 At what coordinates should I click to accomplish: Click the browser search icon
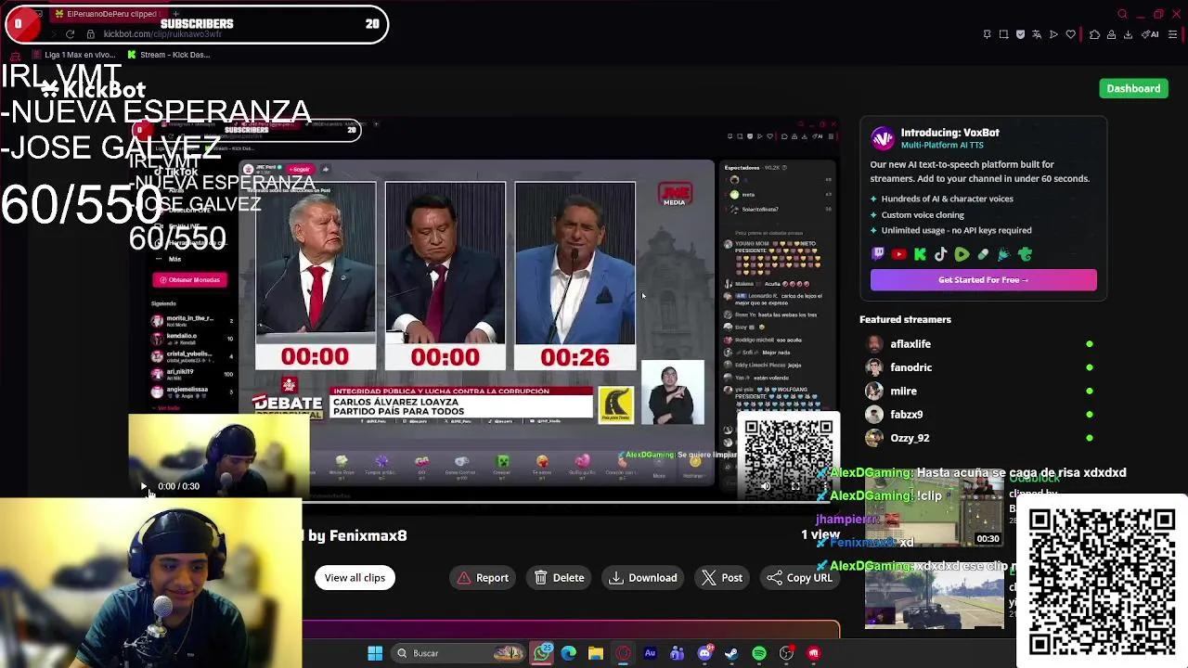tap(1122, 14)
